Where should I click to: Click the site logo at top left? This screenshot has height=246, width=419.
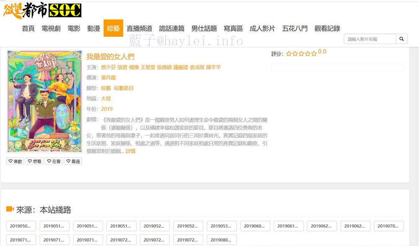42,11
